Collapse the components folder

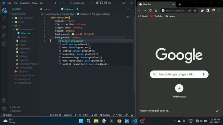[14, 29]
